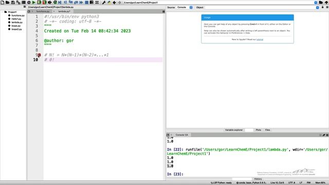Clear console with the pen icon
The width and height of the screenshot is (329, 185).
tap(324, 135)
